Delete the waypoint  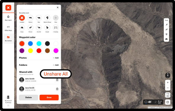pos(29,97)
